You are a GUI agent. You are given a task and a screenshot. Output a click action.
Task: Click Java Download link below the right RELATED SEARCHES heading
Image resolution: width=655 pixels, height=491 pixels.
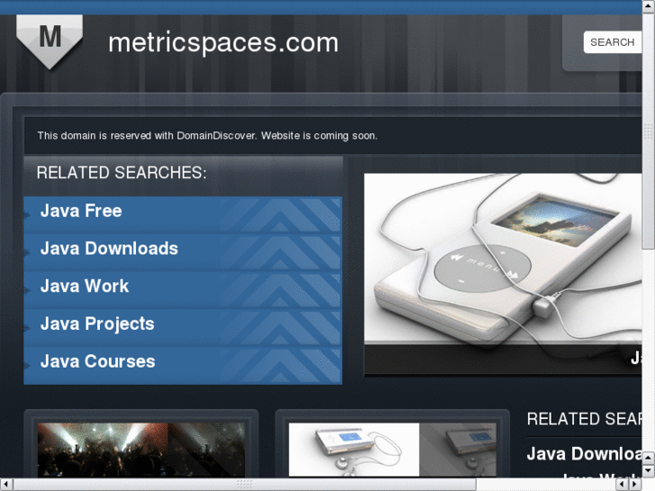(x=584, y=454)
